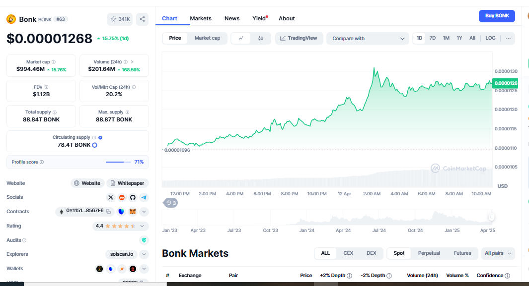Viewport: 529px width, 286px height.
Task: Open the audit shield icon in Audits row
Action: click(144, 240)
